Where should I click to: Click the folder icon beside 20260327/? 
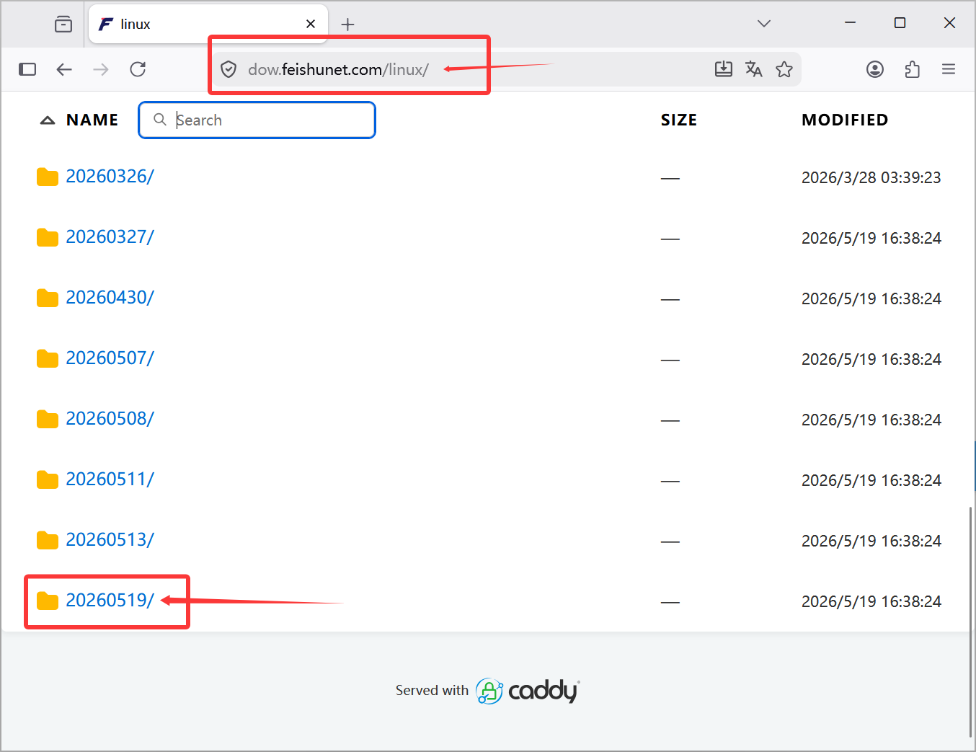48,237
